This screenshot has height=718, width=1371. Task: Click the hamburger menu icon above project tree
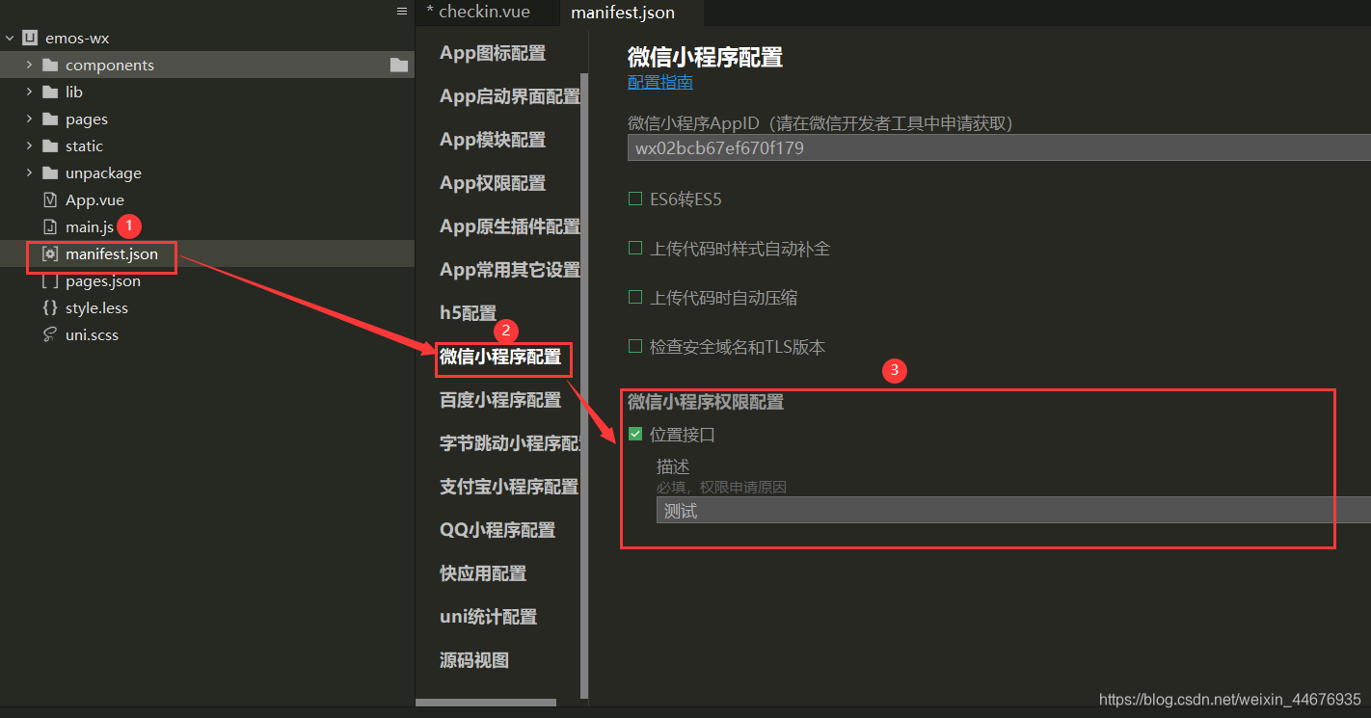[402, 12]
